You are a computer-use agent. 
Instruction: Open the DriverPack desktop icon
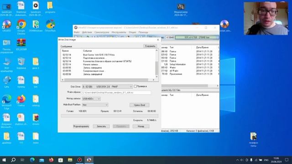[x=50, y=26]
